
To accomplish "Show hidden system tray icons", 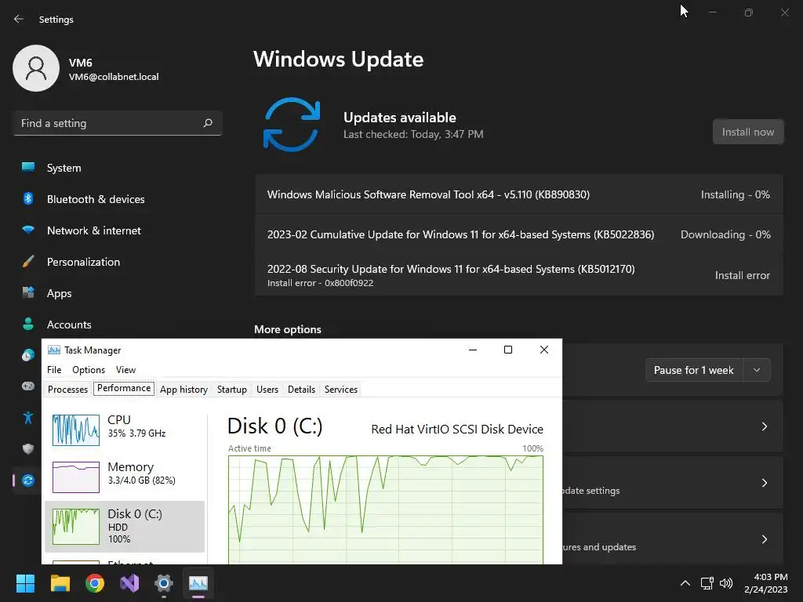I will click(x=685, y=583).
